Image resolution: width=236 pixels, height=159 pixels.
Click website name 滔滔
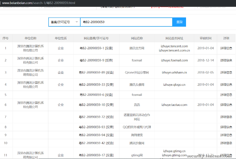[x=137, y=105]
